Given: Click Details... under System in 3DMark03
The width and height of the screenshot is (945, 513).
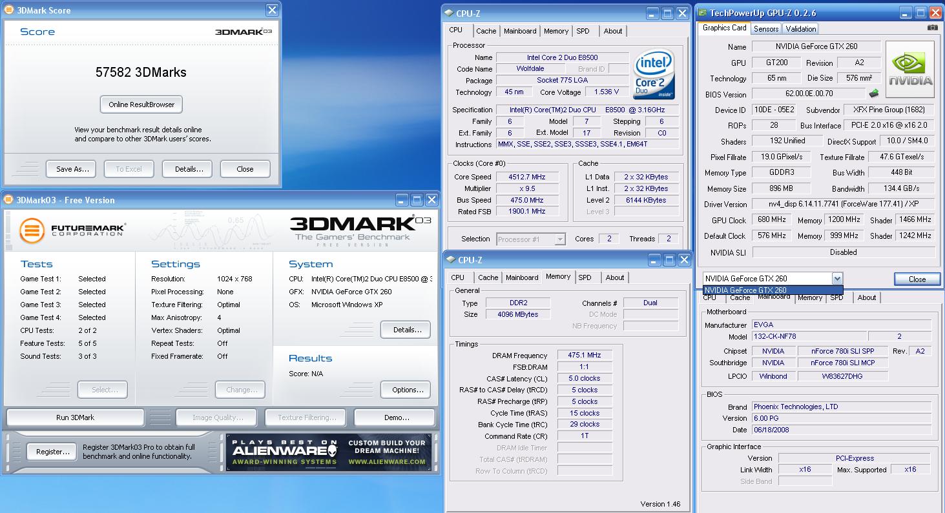Looking at the screenshot, I should click(x=406, y=329).
